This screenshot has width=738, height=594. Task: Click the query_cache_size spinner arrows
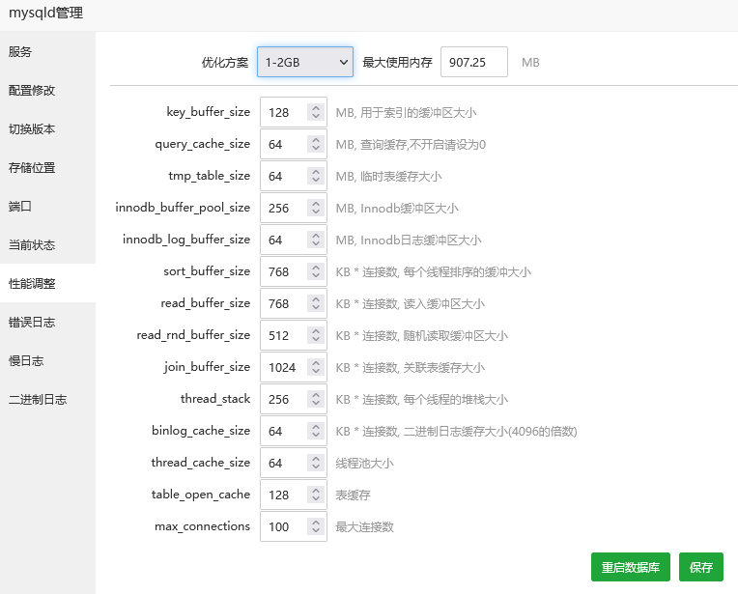[316, 144]
